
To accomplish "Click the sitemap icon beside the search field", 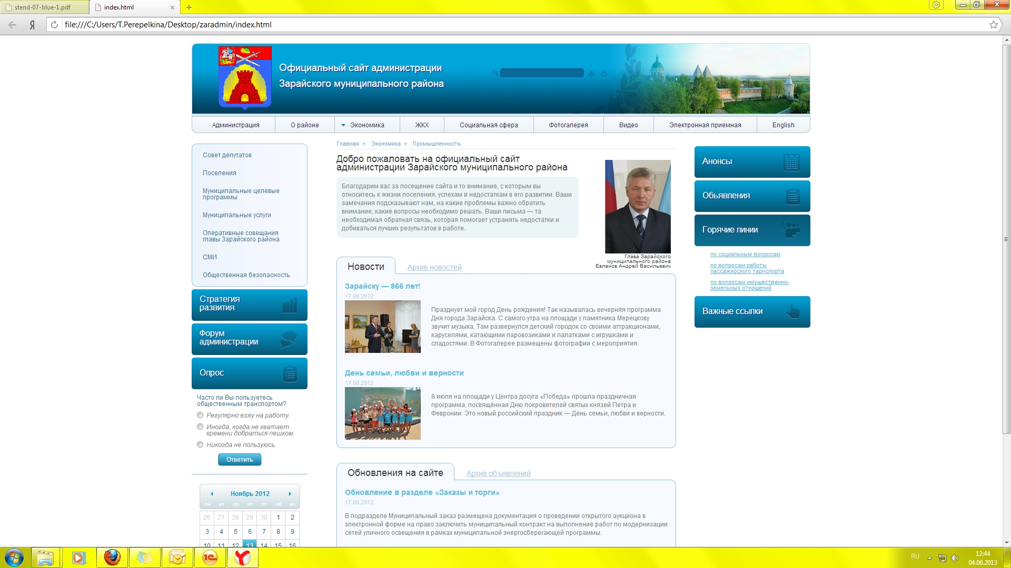I will (x=591, y=73).
